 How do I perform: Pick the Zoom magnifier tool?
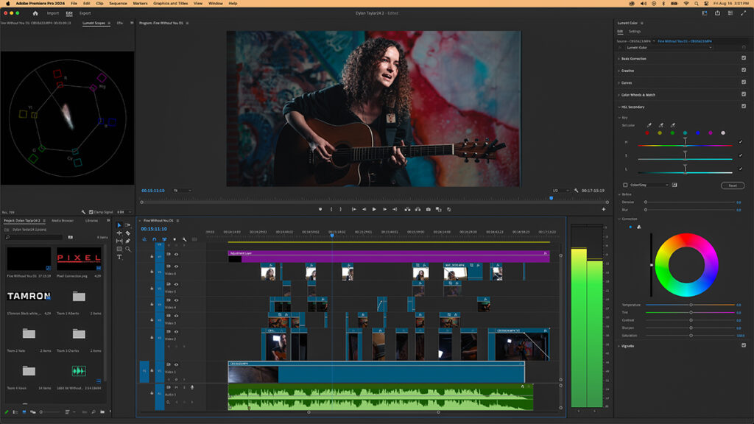click(x=128, y=249)
